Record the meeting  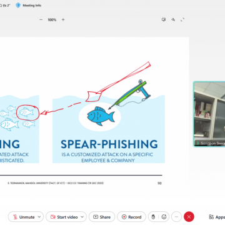[x=132, y=217]
